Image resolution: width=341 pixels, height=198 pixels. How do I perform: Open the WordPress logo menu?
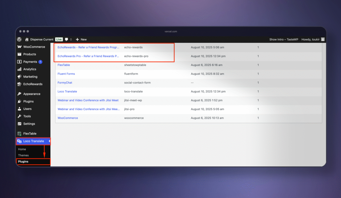pos(19,39)
